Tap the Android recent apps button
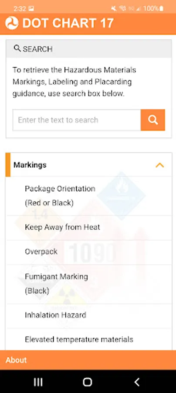Image resolution: width=176 pixels, height=393 pixels. click(38, 382)
